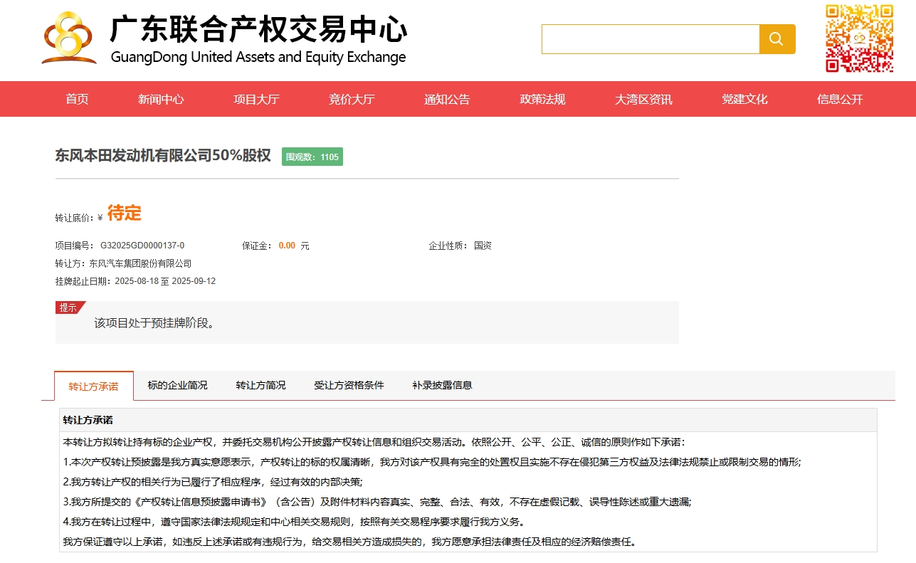Open 首页 in the navigation bar

click(x=77, y=99)
